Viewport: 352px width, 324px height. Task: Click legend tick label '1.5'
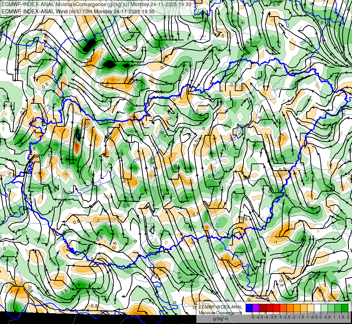pos(342,317)
